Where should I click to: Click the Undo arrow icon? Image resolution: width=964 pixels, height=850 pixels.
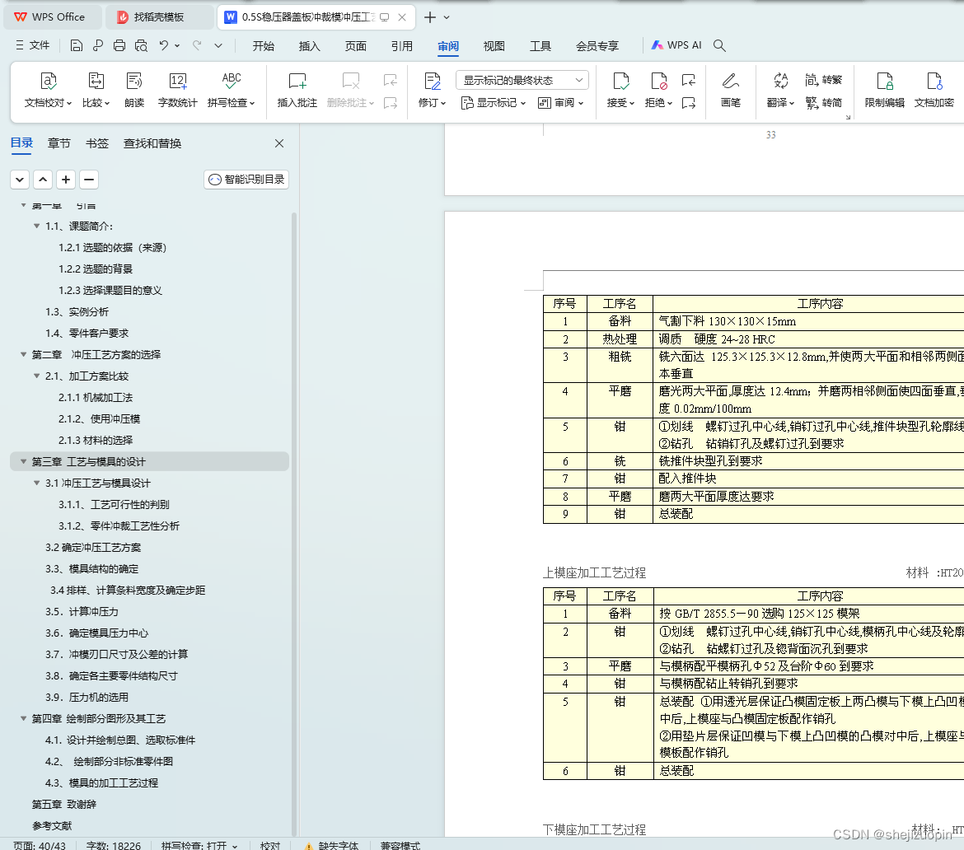(163, 45)
